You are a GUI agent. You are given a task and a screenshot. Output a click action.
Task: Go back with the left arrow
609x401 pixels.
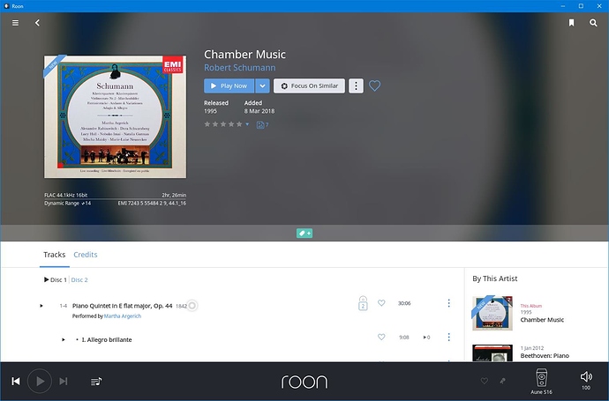(x=37, y=23)
